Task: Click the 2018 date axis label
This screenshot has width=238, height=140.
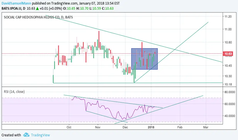Action: [151, 127]
